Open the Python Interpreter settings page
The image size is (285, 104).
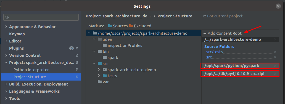pos(31,70)
